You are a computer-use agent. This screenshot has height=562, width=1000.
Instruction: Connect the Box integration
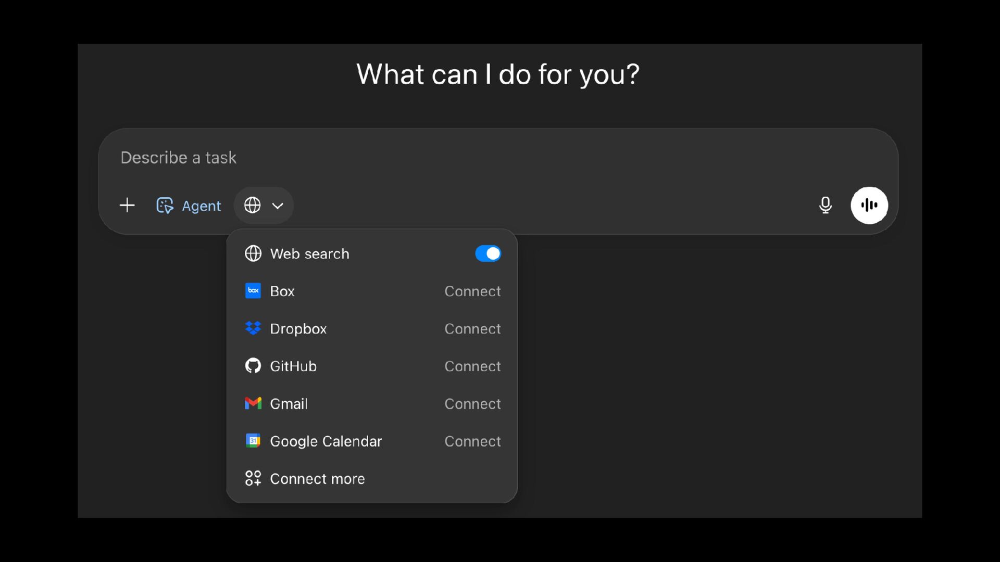(x=472, y=291)
